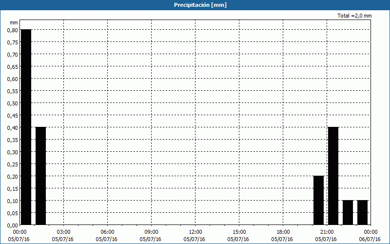This screenshot has height=244, width=390.
Task: Click the 09:00 time label
Action: (151, 232)
